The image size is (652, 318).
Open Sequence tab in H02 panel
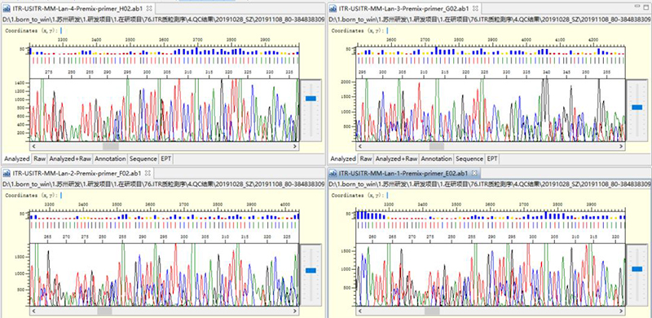(143, 158)
